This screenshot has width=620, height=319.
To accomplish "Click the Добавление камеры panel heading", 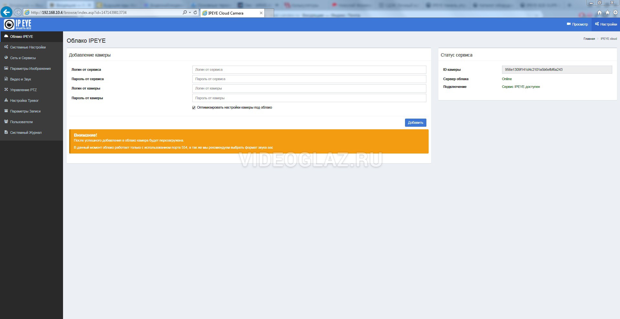I will click(90, 55).
